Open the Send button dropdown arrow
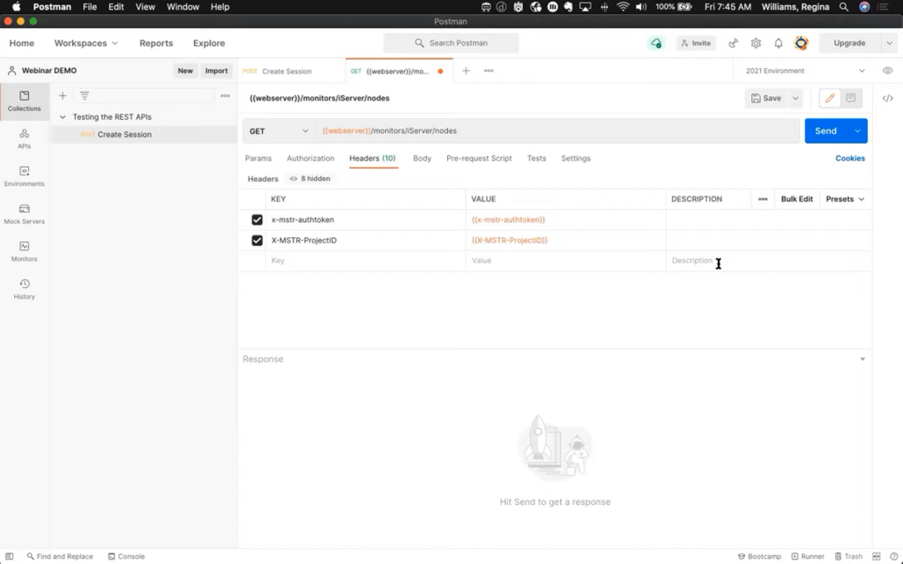903x564 pixels. [857, 131]
